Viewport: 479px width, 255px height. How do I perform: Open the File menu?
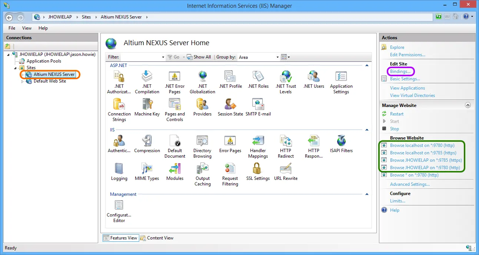point(12,28)
